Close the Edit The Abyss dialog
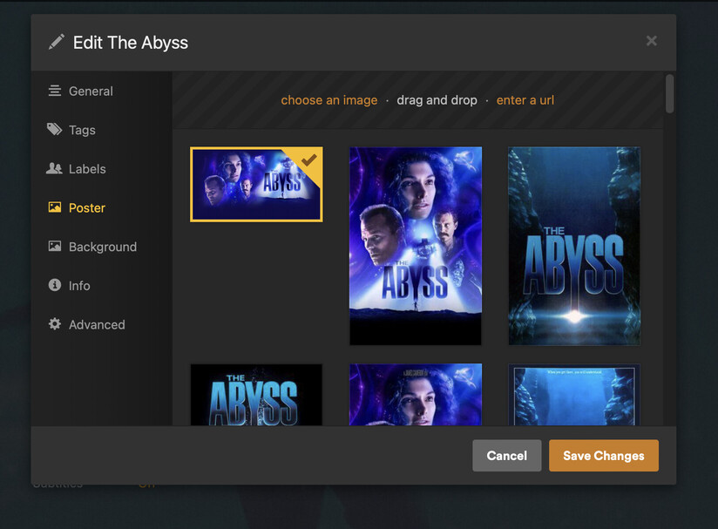Screen dimensions: 718x529 pos(651,41)
